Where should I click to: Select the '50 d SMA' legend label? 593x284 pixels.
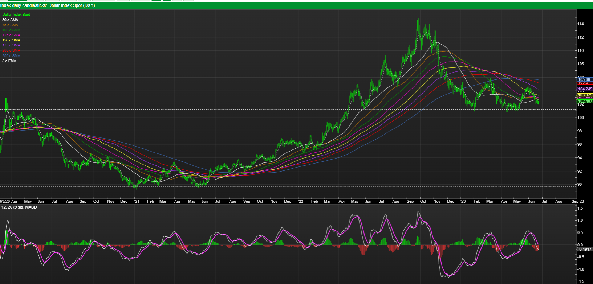click(x=10, y=20)
